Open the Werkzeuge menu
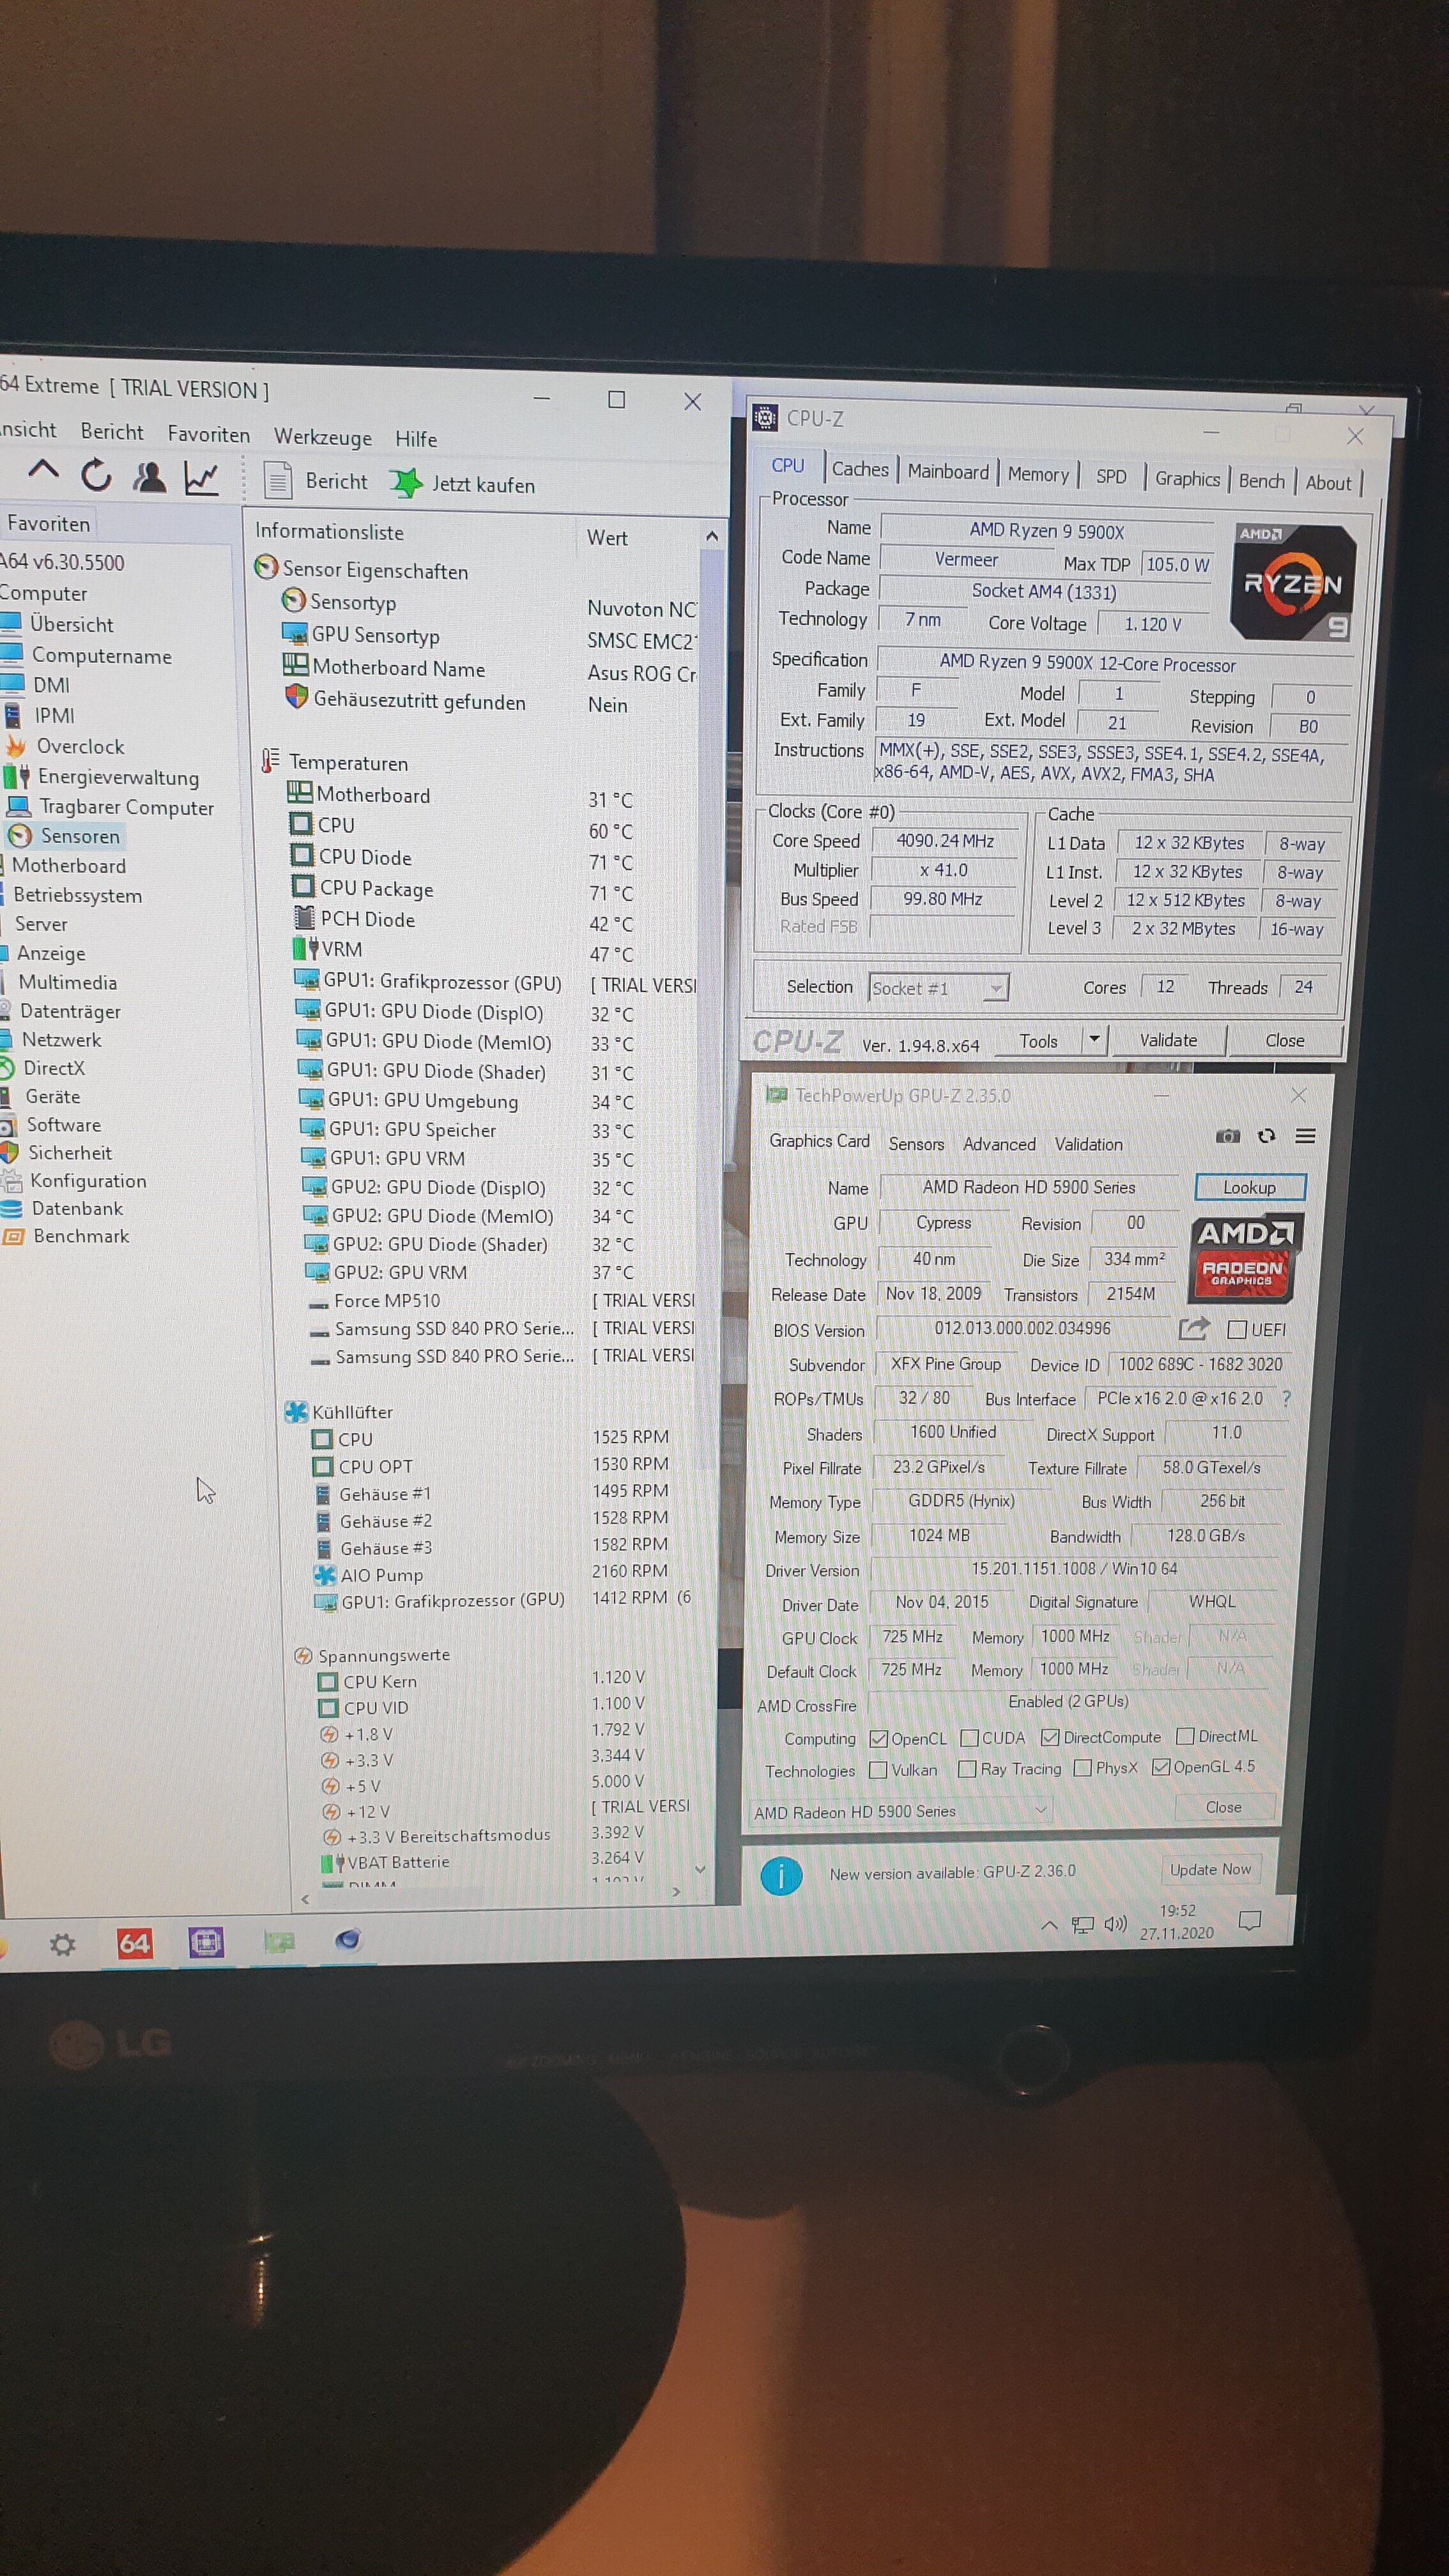Viewport: 1449px width, 2576px height. 322,437
